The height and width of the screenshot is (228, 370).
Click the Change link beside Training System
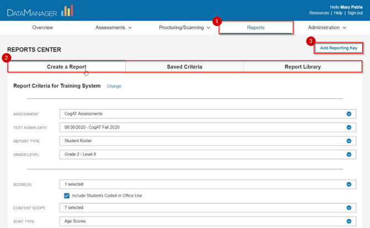(x=114, y=86)
